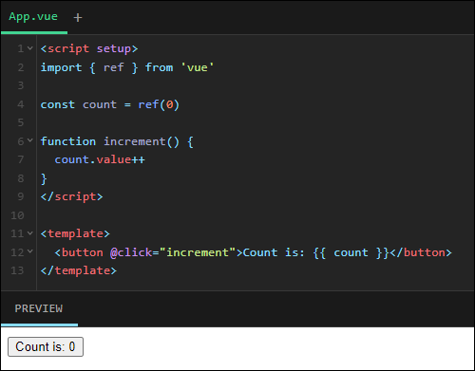Collapse the template block at line 11

coord(30,233)
